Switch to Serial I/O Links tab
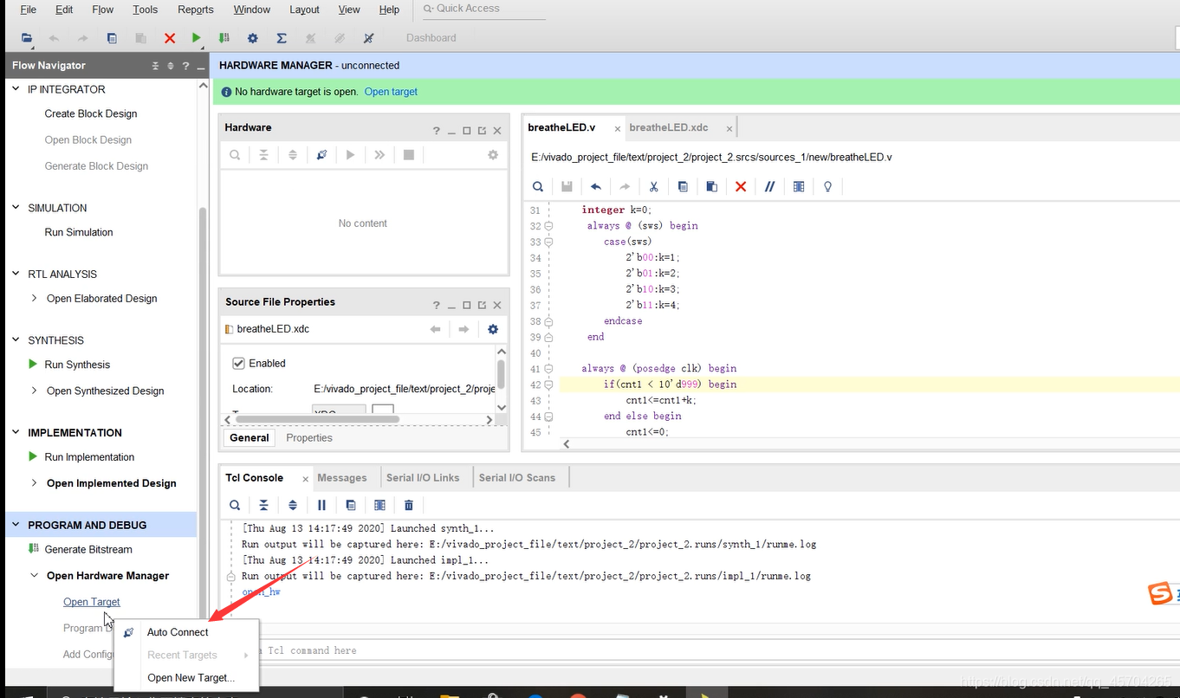The height and width of the screenshot is (698, 1180). click(423, 477)
